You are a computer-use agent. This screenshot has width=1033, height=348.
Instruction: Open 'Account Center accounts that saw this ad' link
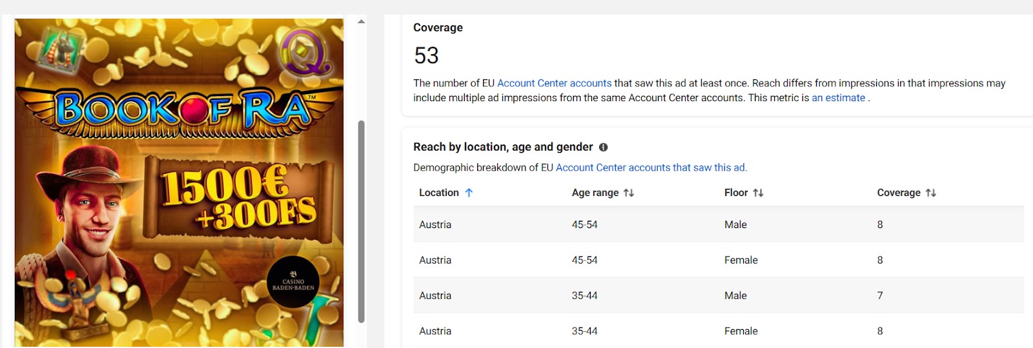[651, 168]
